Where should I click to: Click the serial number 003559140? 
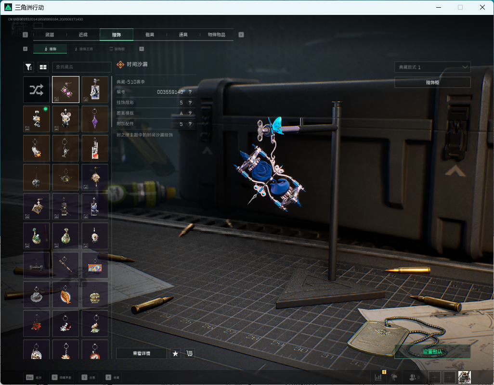170,92
